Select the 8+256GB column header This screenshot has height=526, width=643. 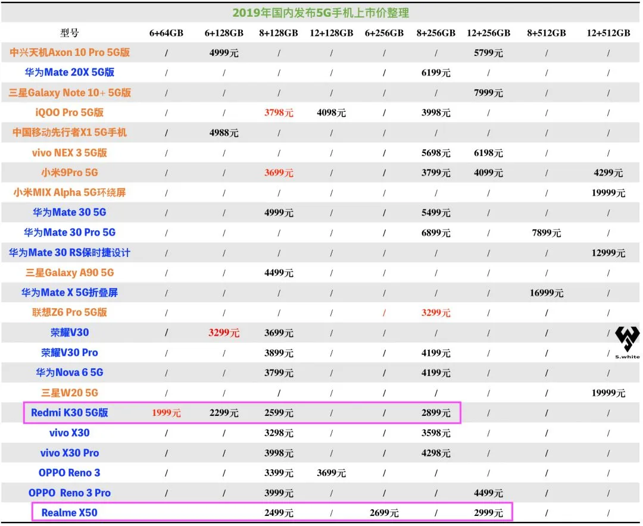pos(436,33)
